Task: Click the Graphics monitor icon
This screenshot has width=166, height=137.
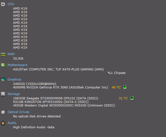Action: point(3,80)
